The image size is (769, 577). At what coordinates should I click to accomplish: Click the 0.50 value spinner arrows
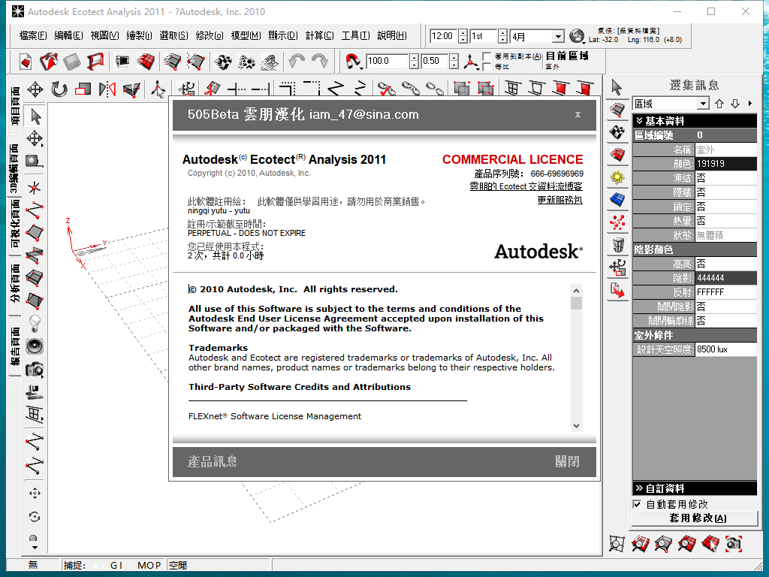pyautogui.click(x=454, y=61)
